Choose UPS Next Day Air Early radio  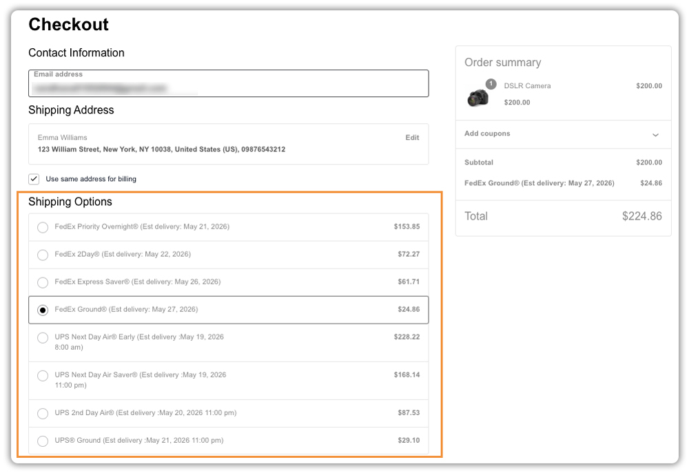click(x=43, y=338)
